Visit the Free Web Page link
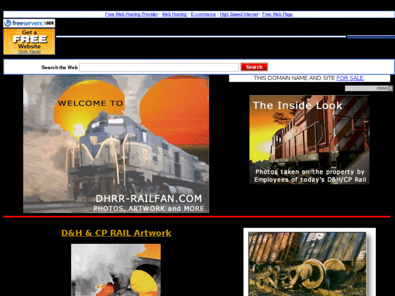The height and width of the screenshot is (296, 395). click(x=277, y=14)
